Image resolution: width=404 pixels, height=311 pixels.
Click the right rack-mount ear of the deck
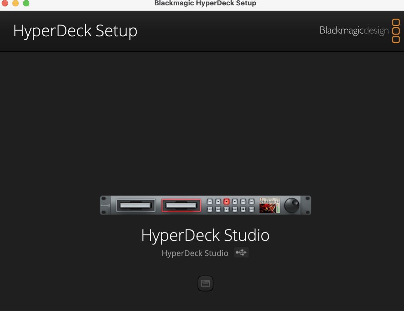307,205
